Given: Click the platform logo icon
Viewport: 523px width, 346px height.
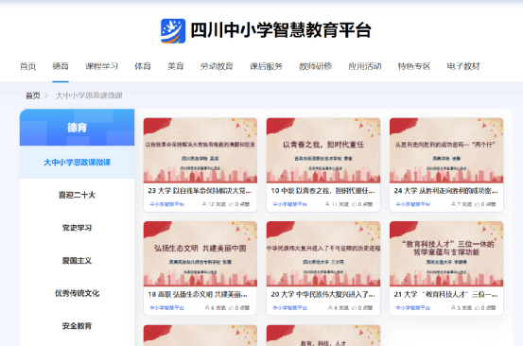Looking at the screenshot, I should (173, 30).
